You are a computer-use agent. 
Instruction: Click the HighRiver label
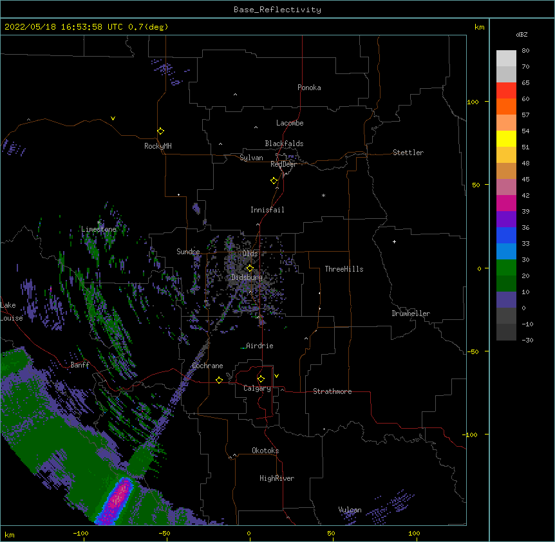point(277,478)
